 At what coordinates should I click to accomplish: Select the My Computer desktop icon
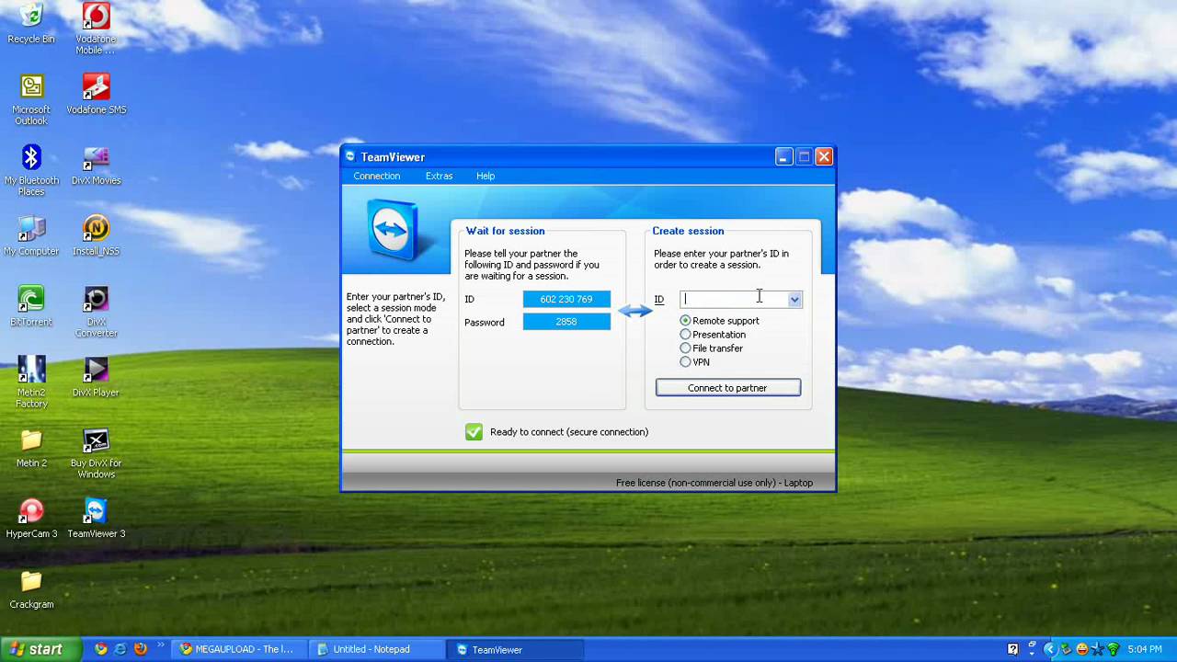(31, 236)
